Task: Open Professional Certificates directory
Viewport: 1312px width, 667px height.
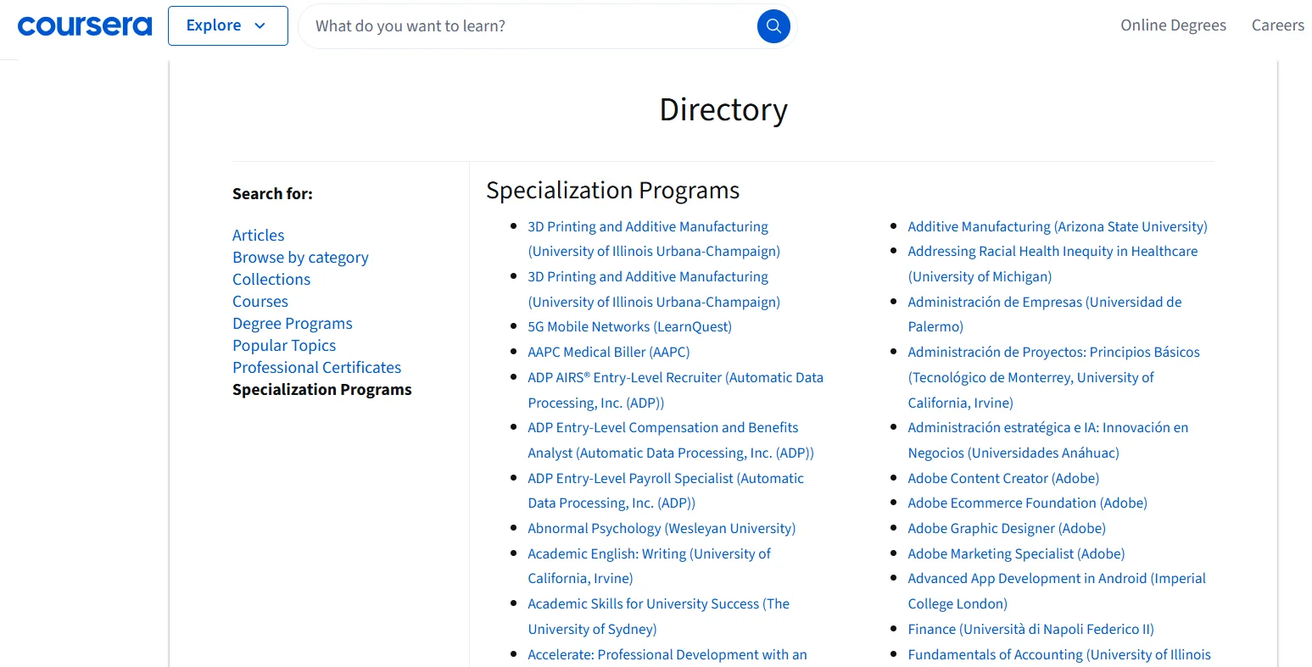Action: coord(316,367)
